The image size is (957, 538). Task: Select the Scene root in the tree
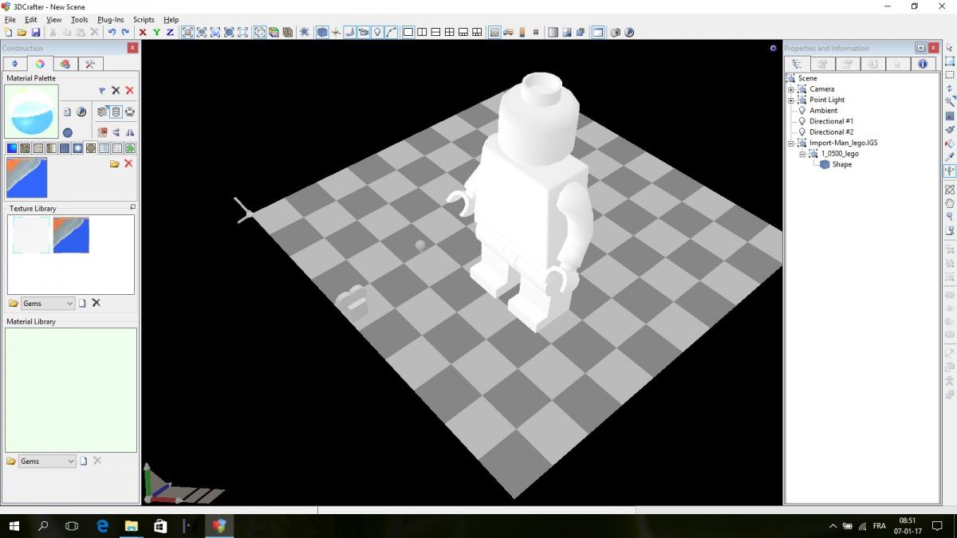pyautogui.click(x=807, y=78)
